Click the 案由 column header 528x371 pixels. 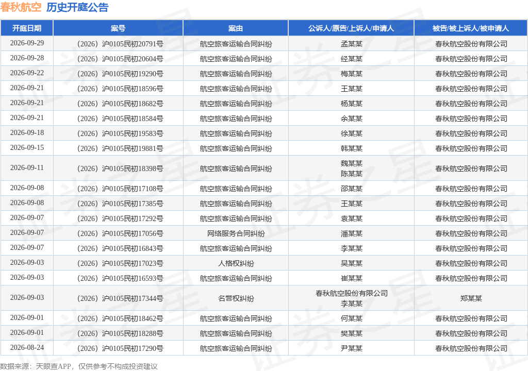point(236,28)
